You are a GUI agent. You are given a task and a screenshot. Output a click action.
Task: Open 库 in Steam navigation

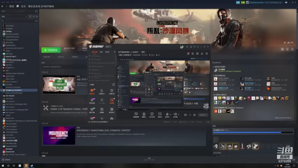[18, 6]
